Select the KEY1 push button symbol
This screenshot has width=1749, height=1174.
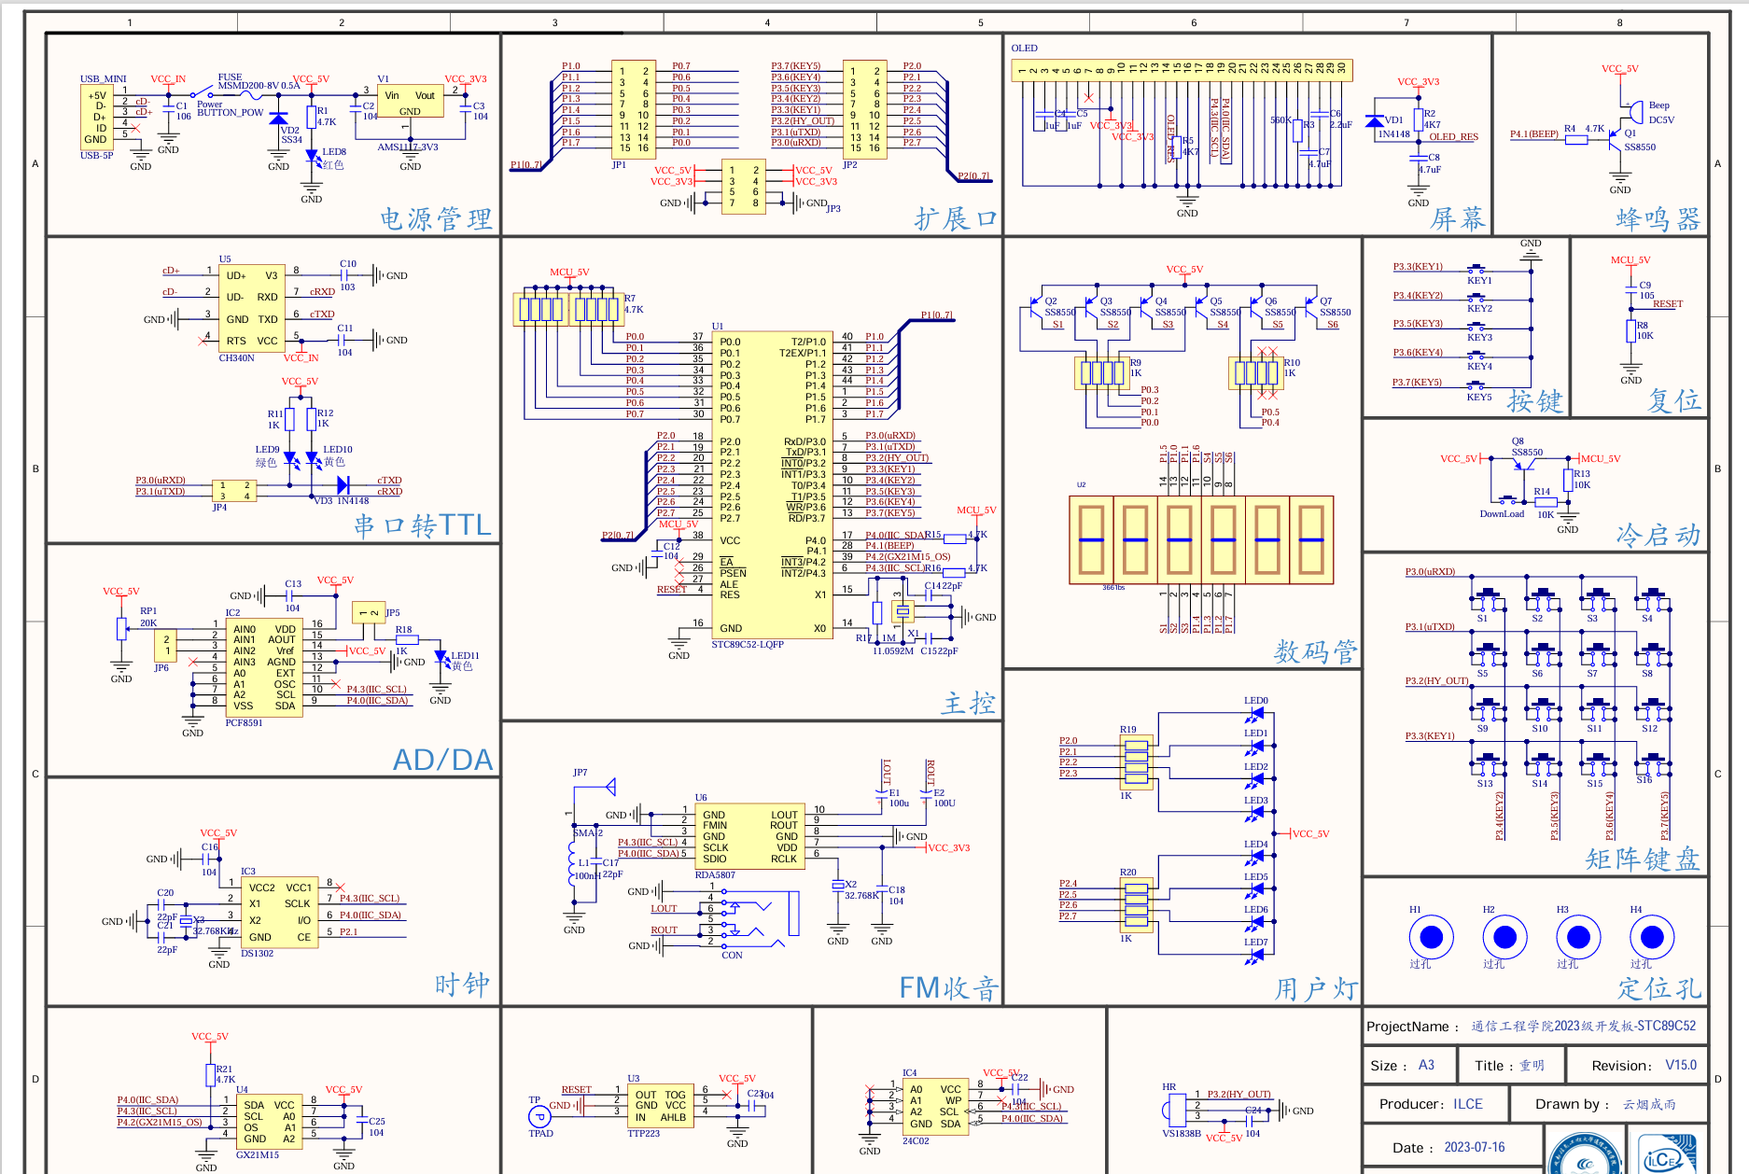pos(1476,272)
